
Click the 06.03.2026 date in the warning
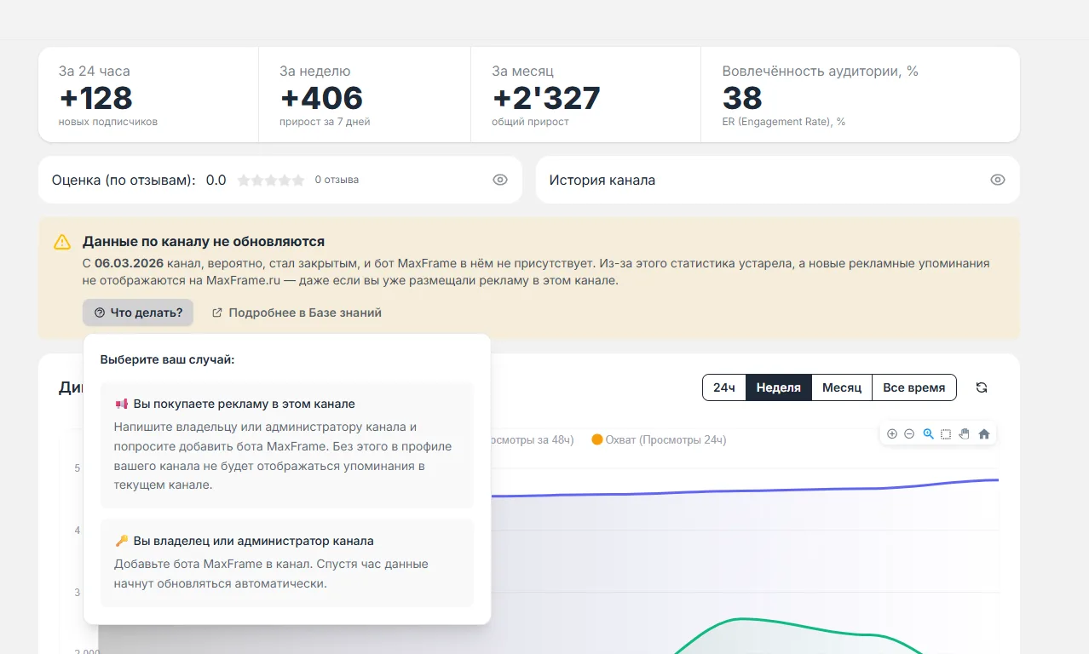pos(130,263)
